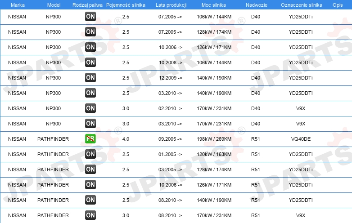This screenshot has width=352, height=223.
Task: Click the ON diesel icon in the NP300 12.2009 row
Action: tap(90, 78)
